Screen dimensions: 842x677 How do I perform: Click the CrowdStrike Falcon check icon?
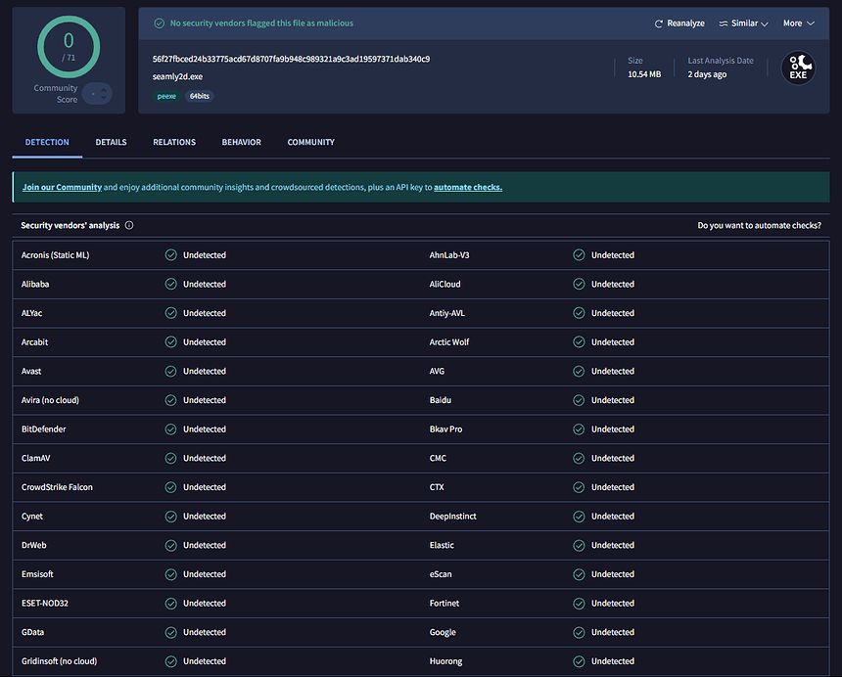click(170, 487)
